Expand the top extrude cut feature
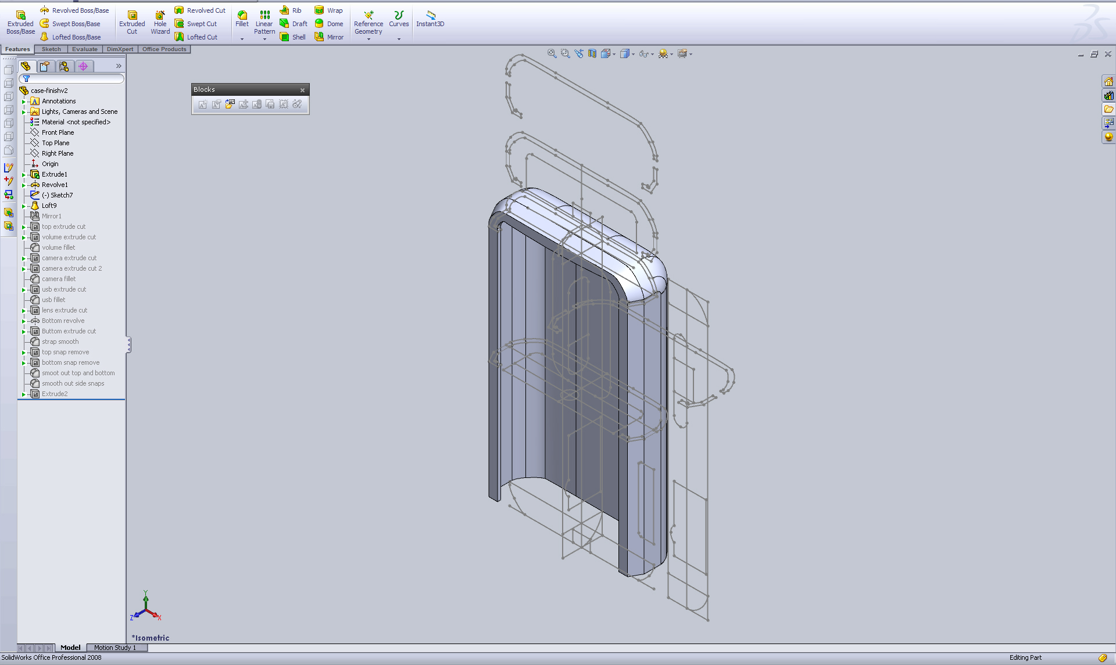This screenshot has height=665, width=1116. pyautogui.click(x=23, y=227)
